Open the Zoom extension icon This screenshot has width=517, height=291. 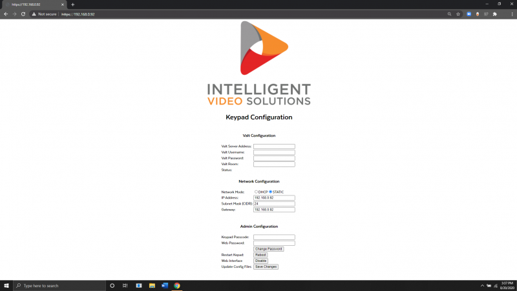tap(469, 14)
